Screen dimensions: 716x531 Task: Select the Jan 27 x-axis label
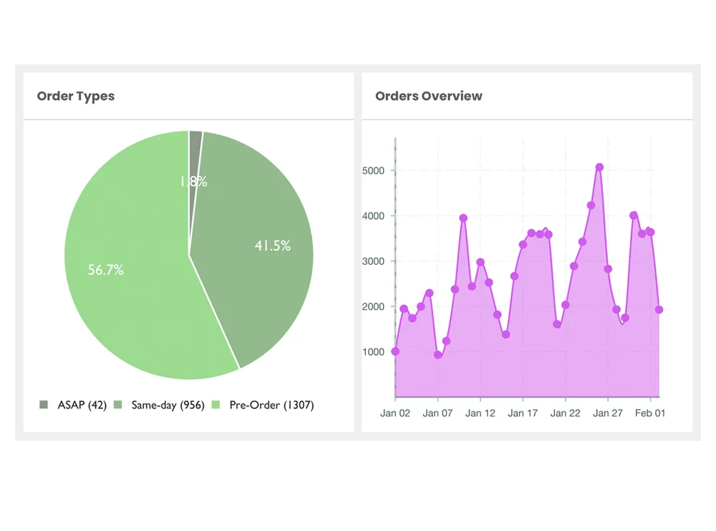[608, 413]
